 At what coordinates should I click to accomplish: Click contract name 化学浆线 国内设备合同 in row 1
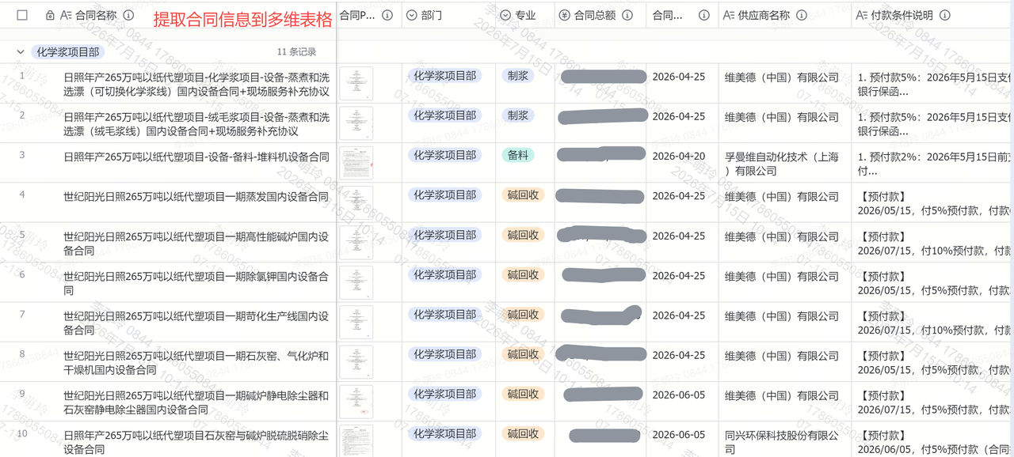196,85
